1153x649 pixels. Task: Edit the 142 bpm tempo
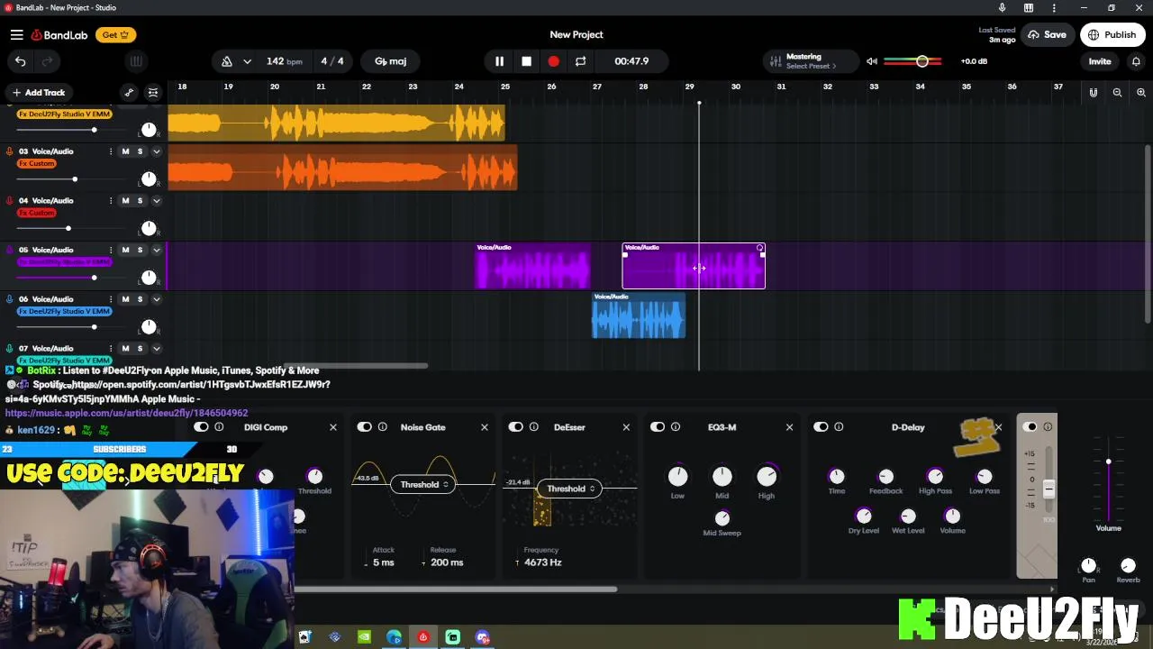click(x=285, y=61)
